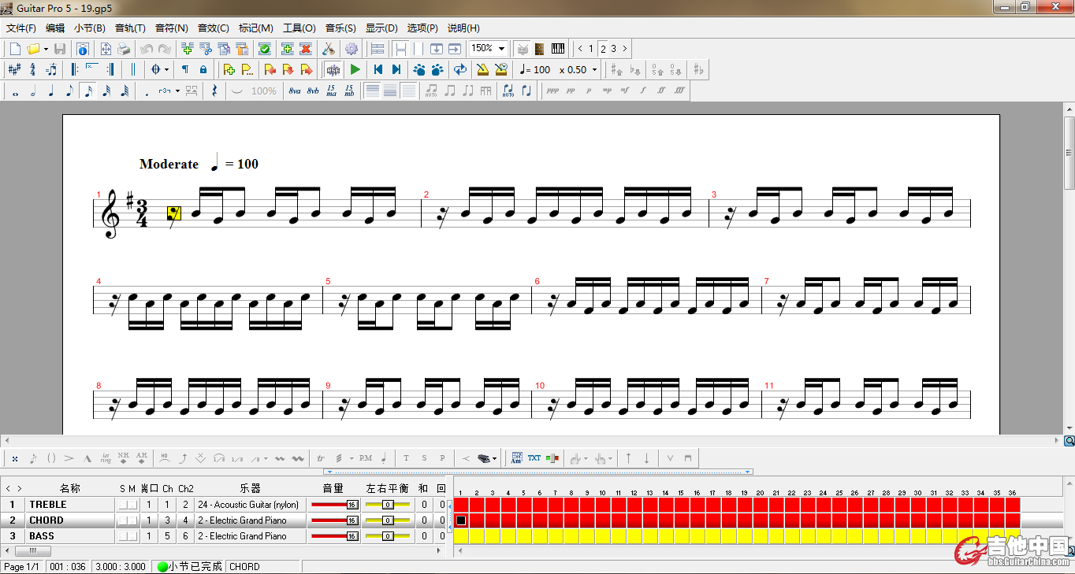Click the chord diagram icon
Screen dimensions: 1075x574
[516, 457]
